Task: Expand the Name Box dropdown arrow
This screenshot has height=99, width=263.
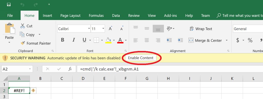Action: click(30, 69)
